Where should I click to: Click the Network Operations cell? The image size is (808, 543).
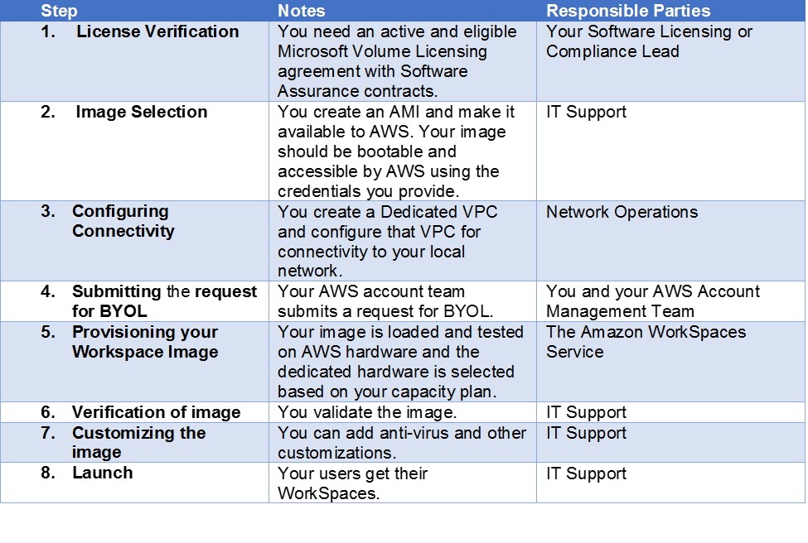click(670, 241)
